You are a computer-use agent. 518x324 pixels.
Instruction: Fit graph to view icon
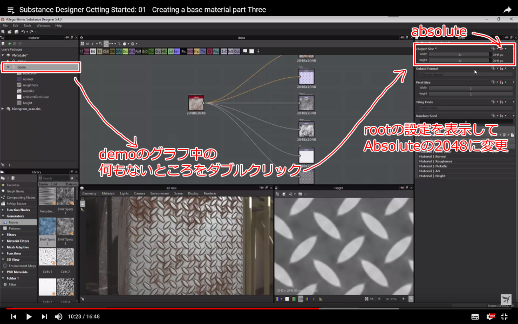click(x=83, y=44)
